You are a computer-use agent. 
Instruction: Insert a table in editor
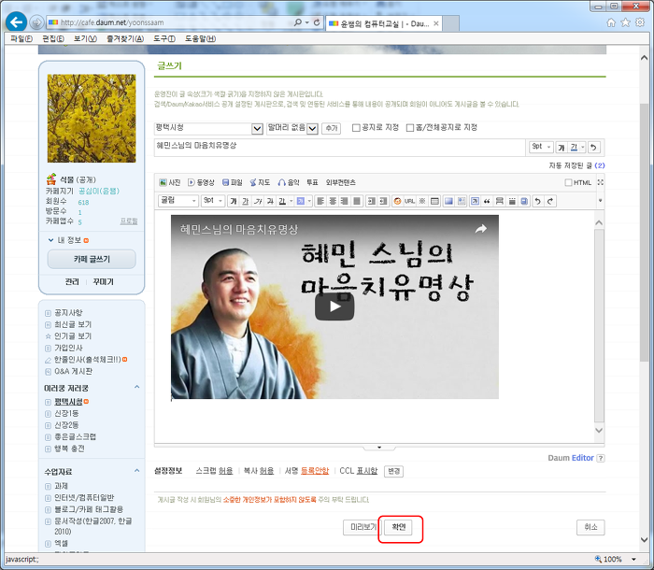click(434, 201)
